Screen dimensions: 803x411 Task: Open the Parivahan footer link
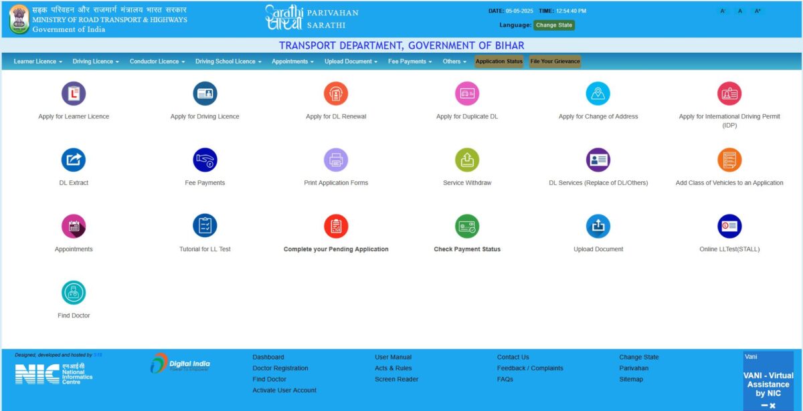coord(634,368)
